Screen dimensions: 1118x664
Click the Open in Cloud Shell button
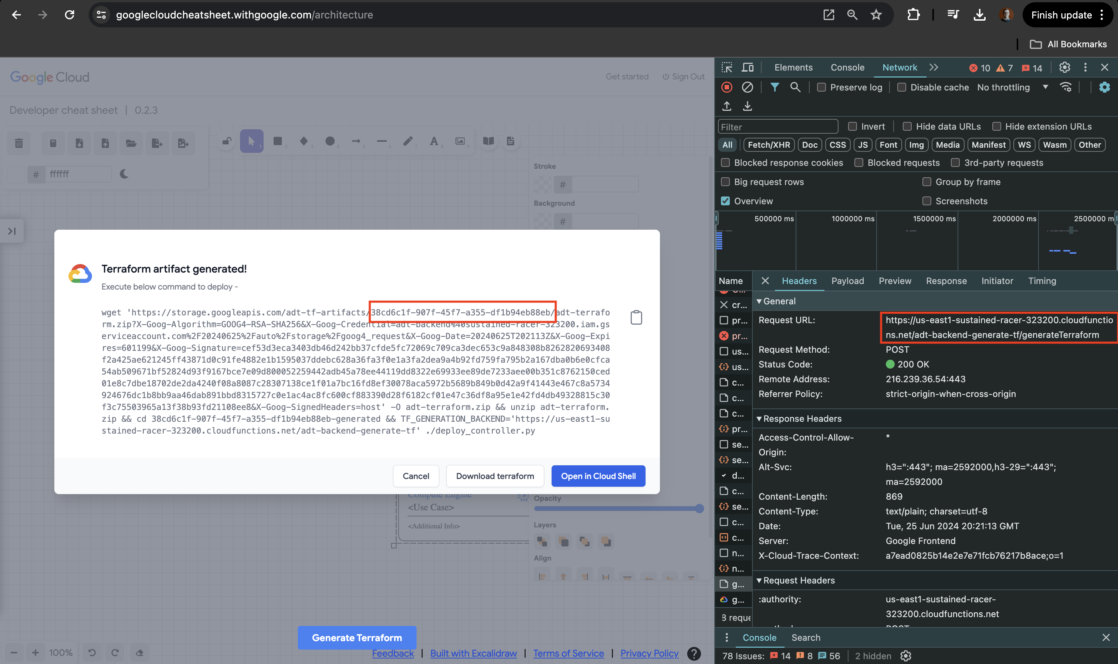point(598,476)
